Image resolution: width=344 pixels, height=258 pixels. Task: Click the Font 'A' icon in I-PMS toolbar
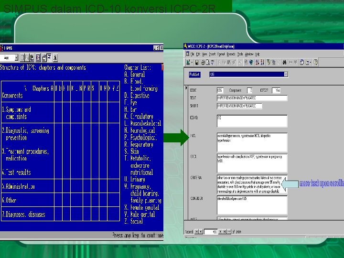(55, 58)
